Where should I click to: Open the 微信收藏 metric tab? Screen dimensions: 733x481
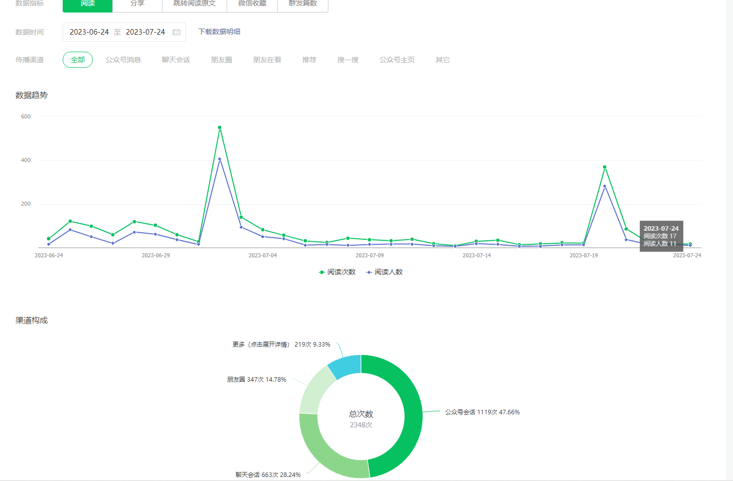(252, 4)
